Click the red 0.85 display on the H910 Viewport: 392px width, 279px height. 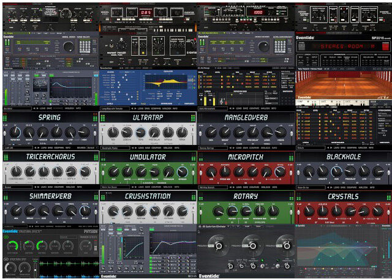[x=145, y=12]
